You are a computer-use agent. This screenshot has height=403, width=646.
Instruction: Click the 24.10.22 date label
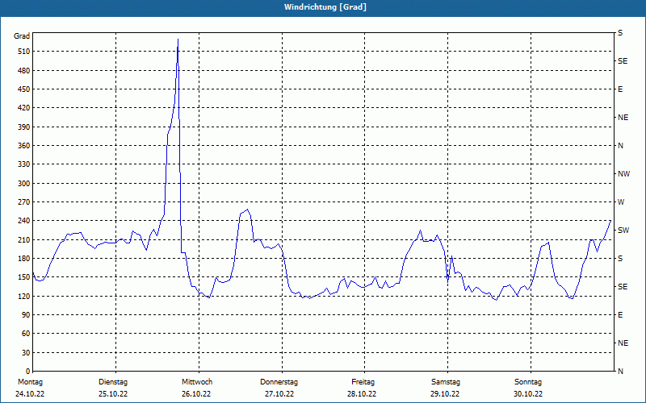(29, 394)
